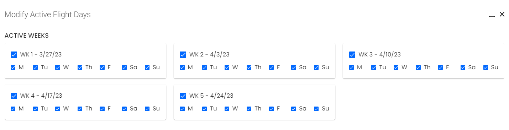Disable Saturday in week 5
Screen dimensions: 509x130
click(293, 109)
